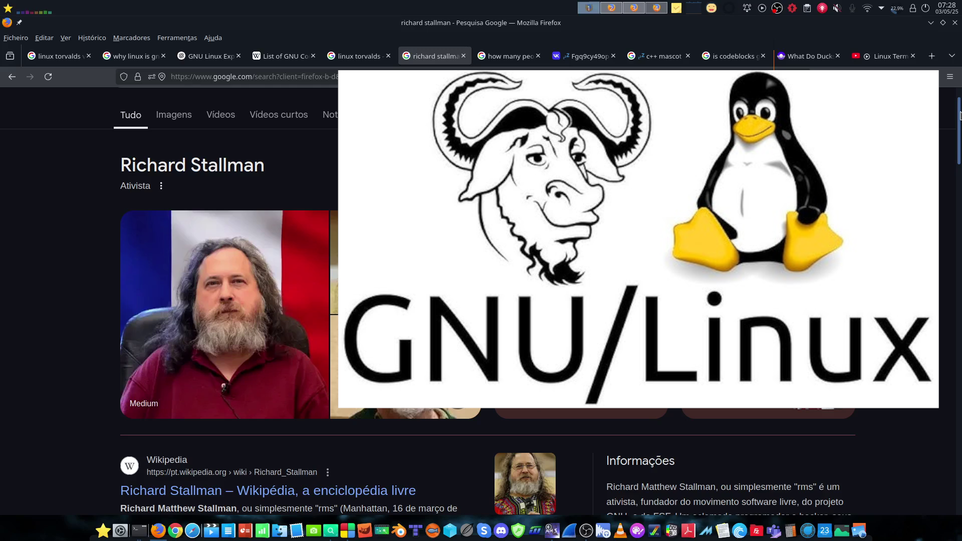
Task: Open more options next to Ativista
Action: pos(161,186)
